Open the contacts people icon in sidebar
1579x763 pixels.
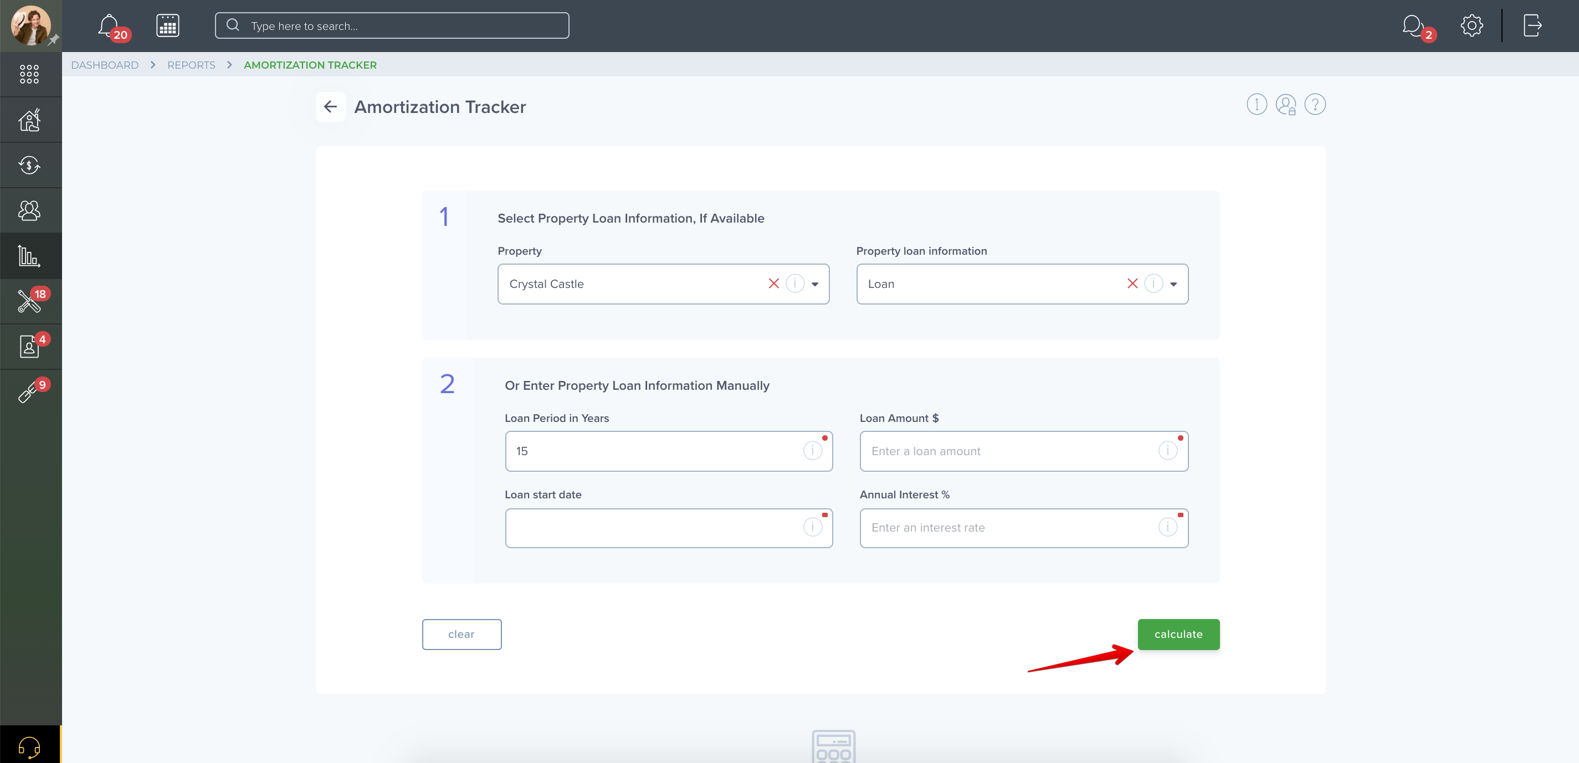coord(29,210)
